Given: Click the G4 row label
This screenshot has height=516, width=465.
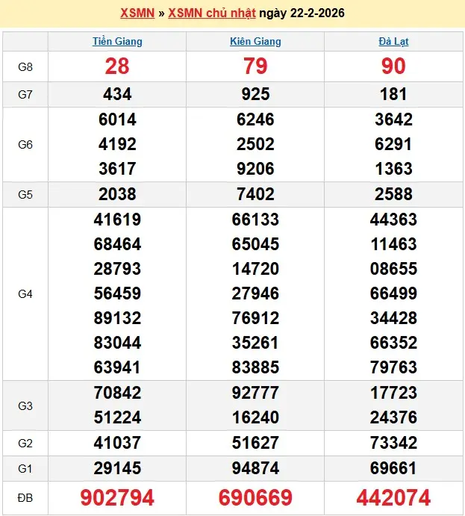Looking at the screenshot, I should coord(25,293).
